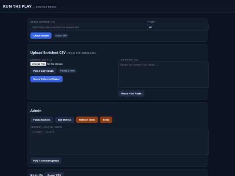Focus the Context Upload JSON textarea
235x176 pixels.
tap(119, 142)
